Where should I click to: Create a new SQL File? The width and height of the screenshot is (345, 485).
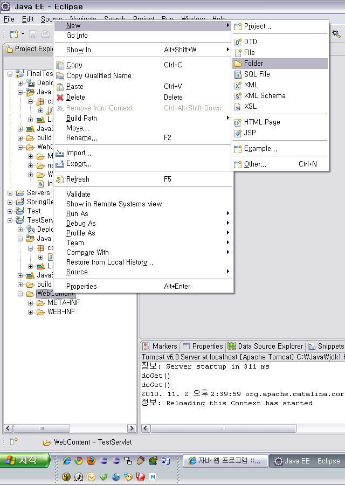pos(280,74)
